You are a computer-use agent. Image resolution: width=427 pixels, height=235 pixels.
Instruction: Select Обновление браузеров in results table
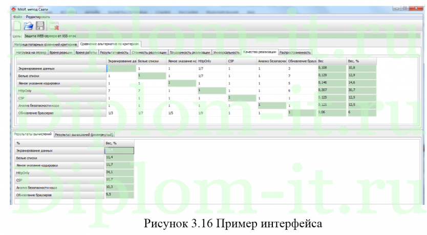[x=59, y=195]
